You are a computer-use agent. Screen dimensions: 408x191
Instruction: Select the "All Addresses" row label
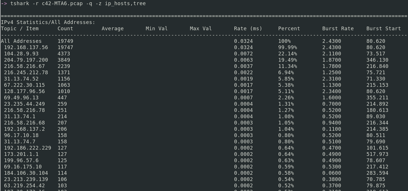click(21, 41)
